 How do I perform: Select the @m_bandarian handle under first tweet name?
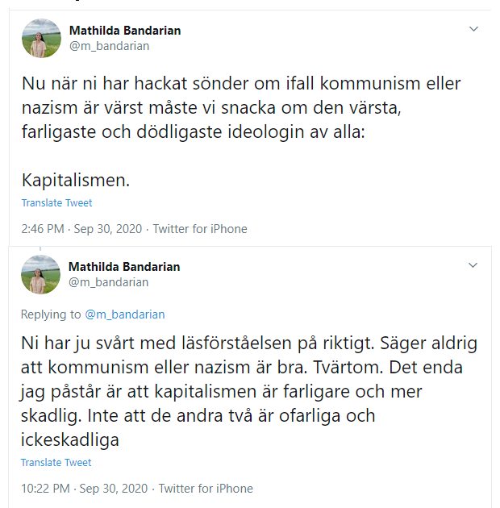pos(109,46)
